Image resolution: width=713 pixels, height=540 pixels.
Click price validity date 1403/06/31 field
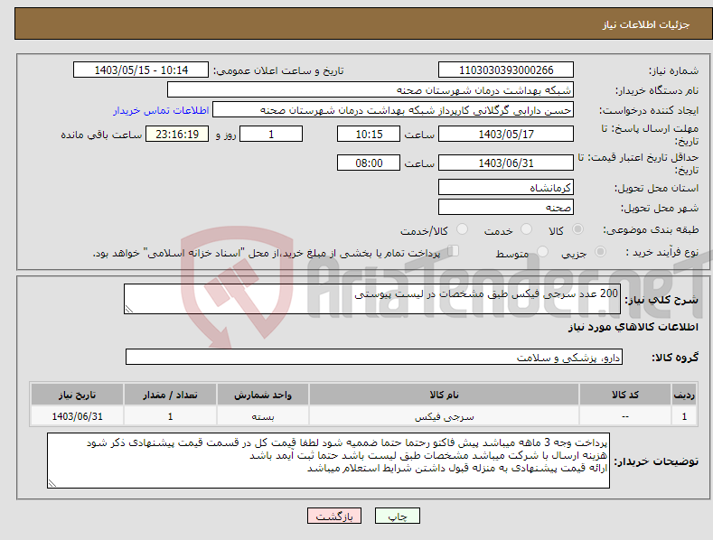[x=506, y=163]
